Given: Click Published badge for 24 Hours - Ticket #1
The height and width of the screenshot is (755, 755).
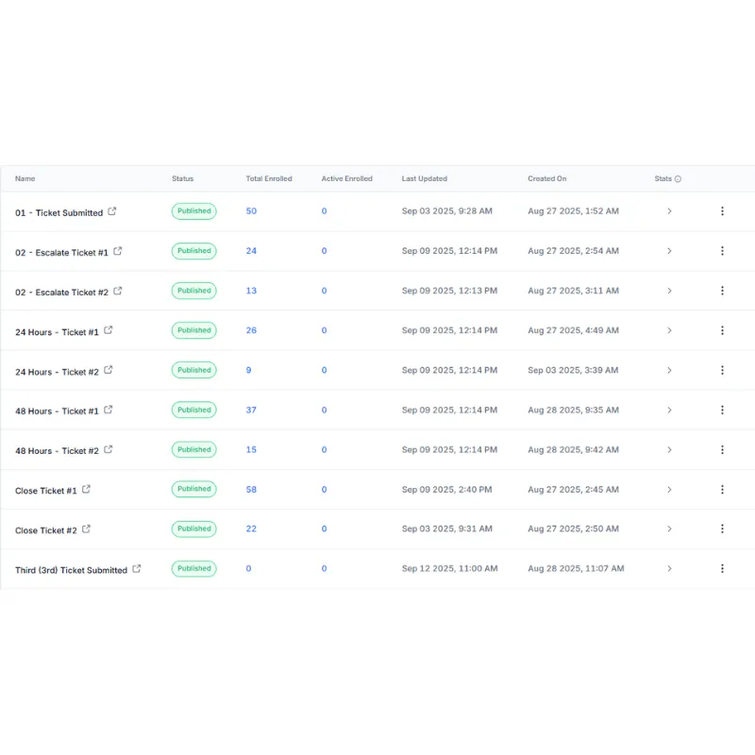Looking at the screenshot, I should point(194,330).
